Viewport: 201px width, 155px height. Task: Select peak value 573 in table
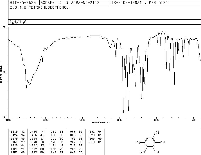click(92, 135)
